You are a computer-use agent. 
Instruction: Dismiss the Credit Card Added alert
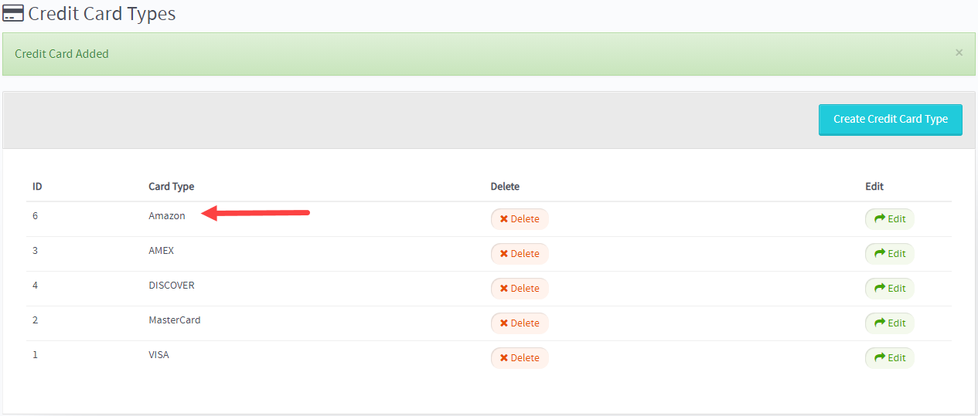coord(959,52)
